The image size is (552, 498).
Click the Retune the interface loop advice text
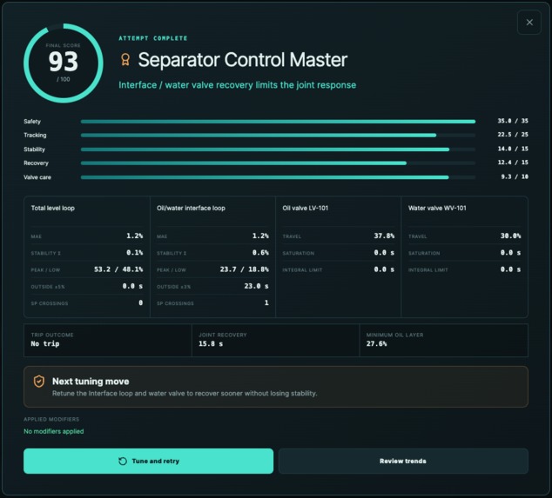185,393
